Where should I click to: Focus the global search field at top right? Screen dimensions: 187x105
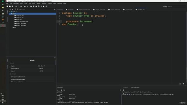pos(176,6)
